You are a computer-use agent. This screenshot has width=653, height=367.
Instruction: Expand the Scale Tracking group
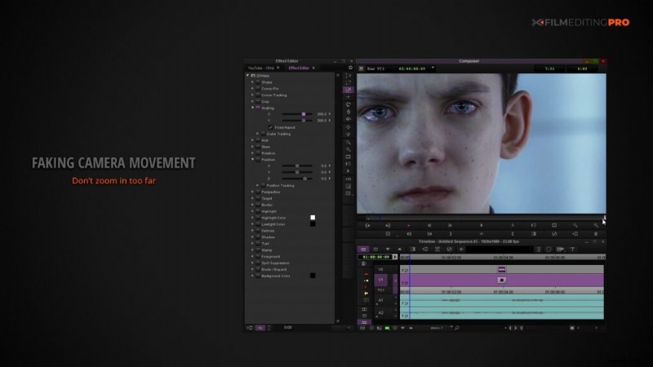(257, 134)
